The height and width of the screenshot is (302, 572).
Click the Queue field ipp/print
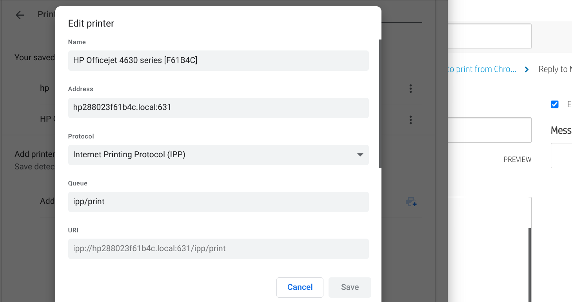(x=218, y=202)
